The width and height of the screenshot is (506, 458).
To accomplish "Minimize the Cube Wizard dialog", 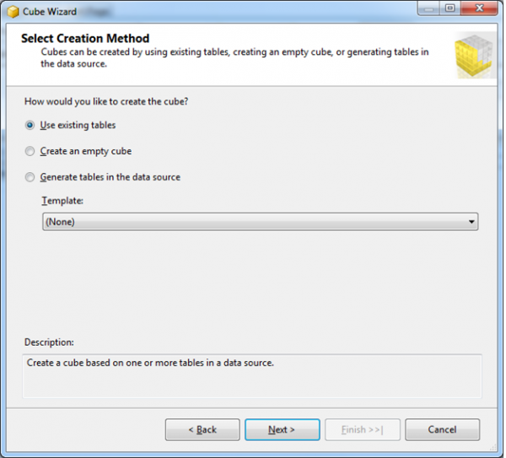I will pos(429,9).
